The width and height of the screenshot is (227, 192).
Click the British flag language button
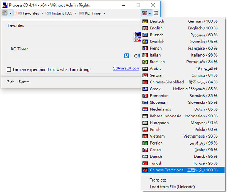click(x=145, y=13)
